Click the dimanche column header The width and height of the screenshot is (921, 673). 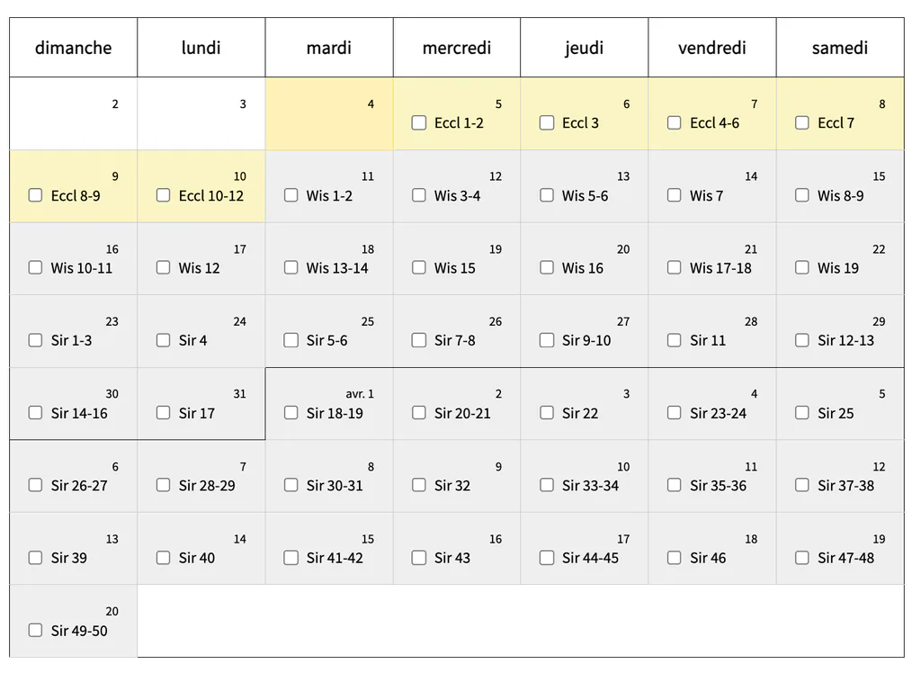tap(74, 48)
